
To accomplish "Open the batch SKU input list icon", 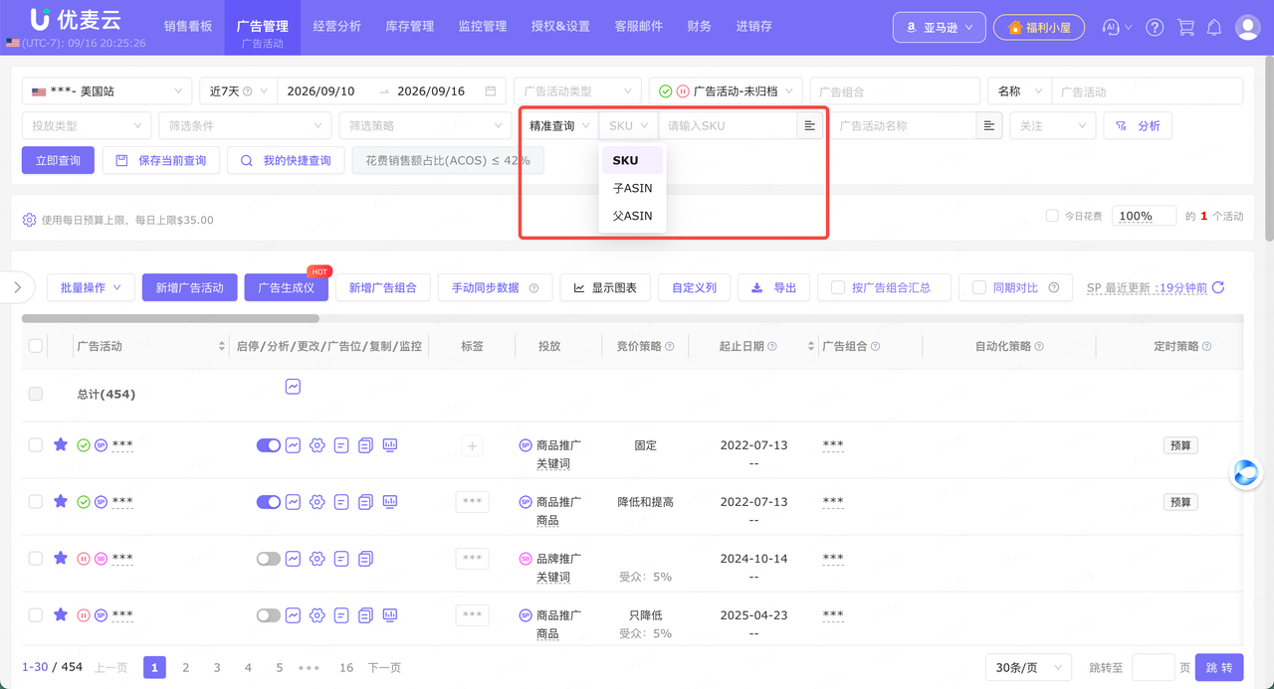I will pyautogui.click(x=810, y=125).
